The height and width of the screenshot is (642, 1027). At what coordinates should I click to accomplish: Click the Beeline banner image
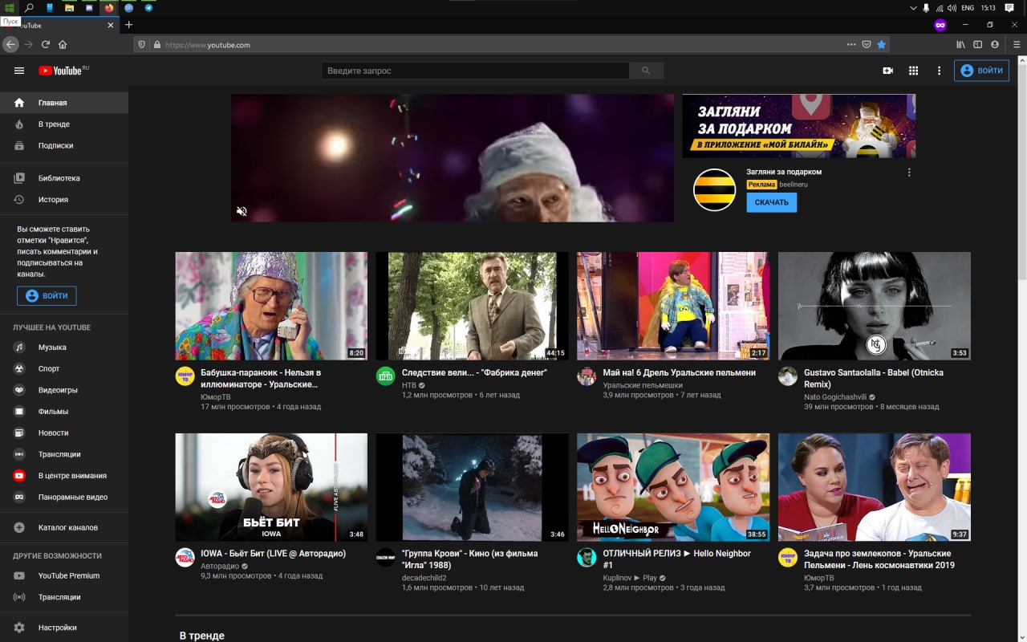pos(799,125)
